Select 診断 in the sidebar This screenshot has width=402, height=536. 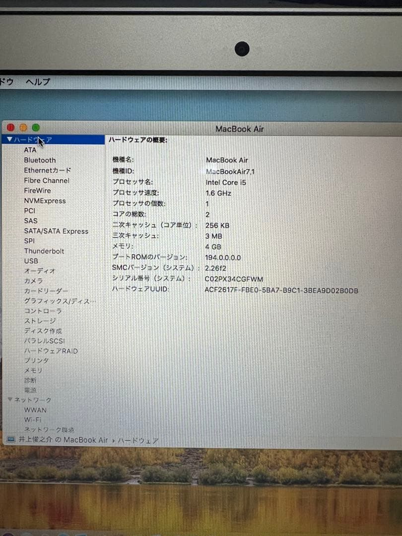30,380
